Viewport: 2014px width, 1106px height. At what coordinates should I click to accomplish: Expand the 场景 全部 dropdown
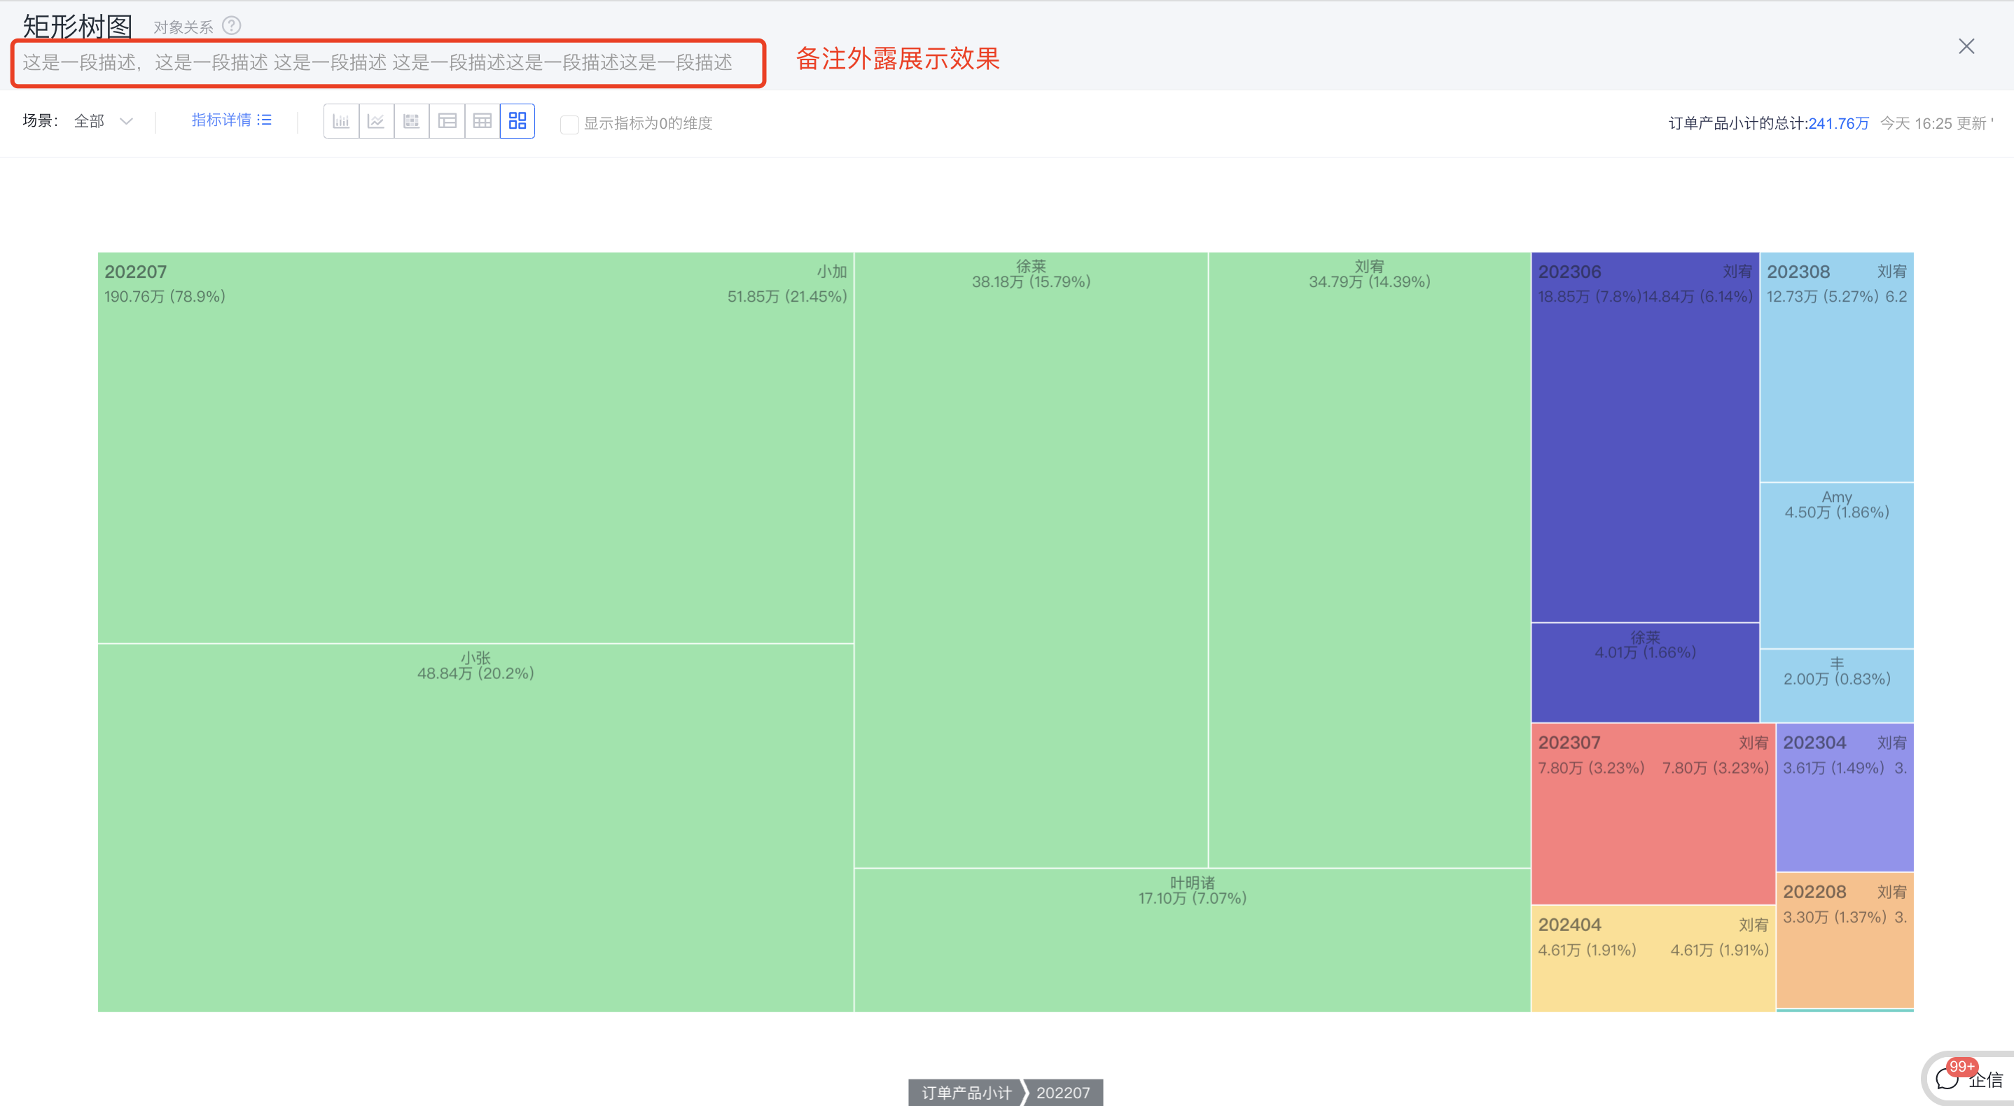(103, 121)
